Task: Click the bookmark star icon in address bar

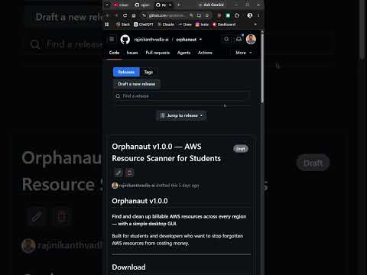Action: (x=207, y=15)
